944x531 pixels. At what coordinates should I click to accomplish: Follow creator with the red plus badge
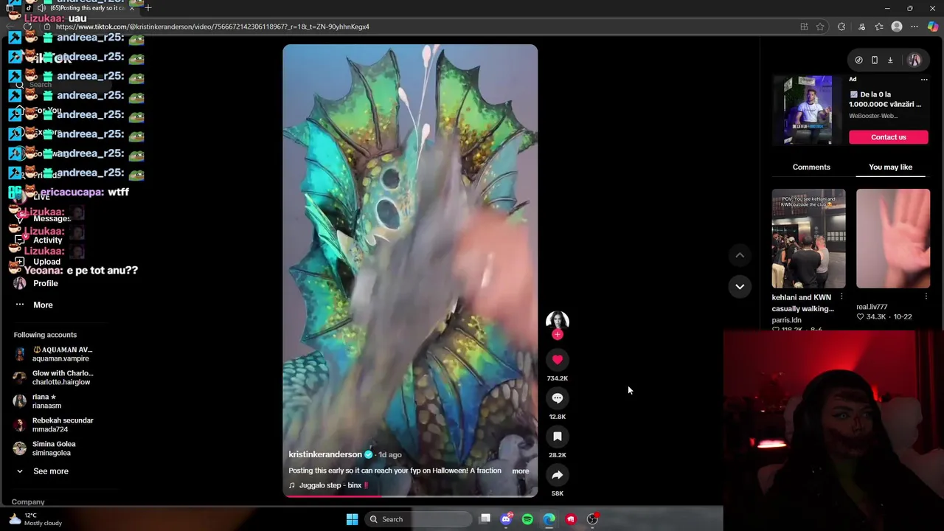558,335
